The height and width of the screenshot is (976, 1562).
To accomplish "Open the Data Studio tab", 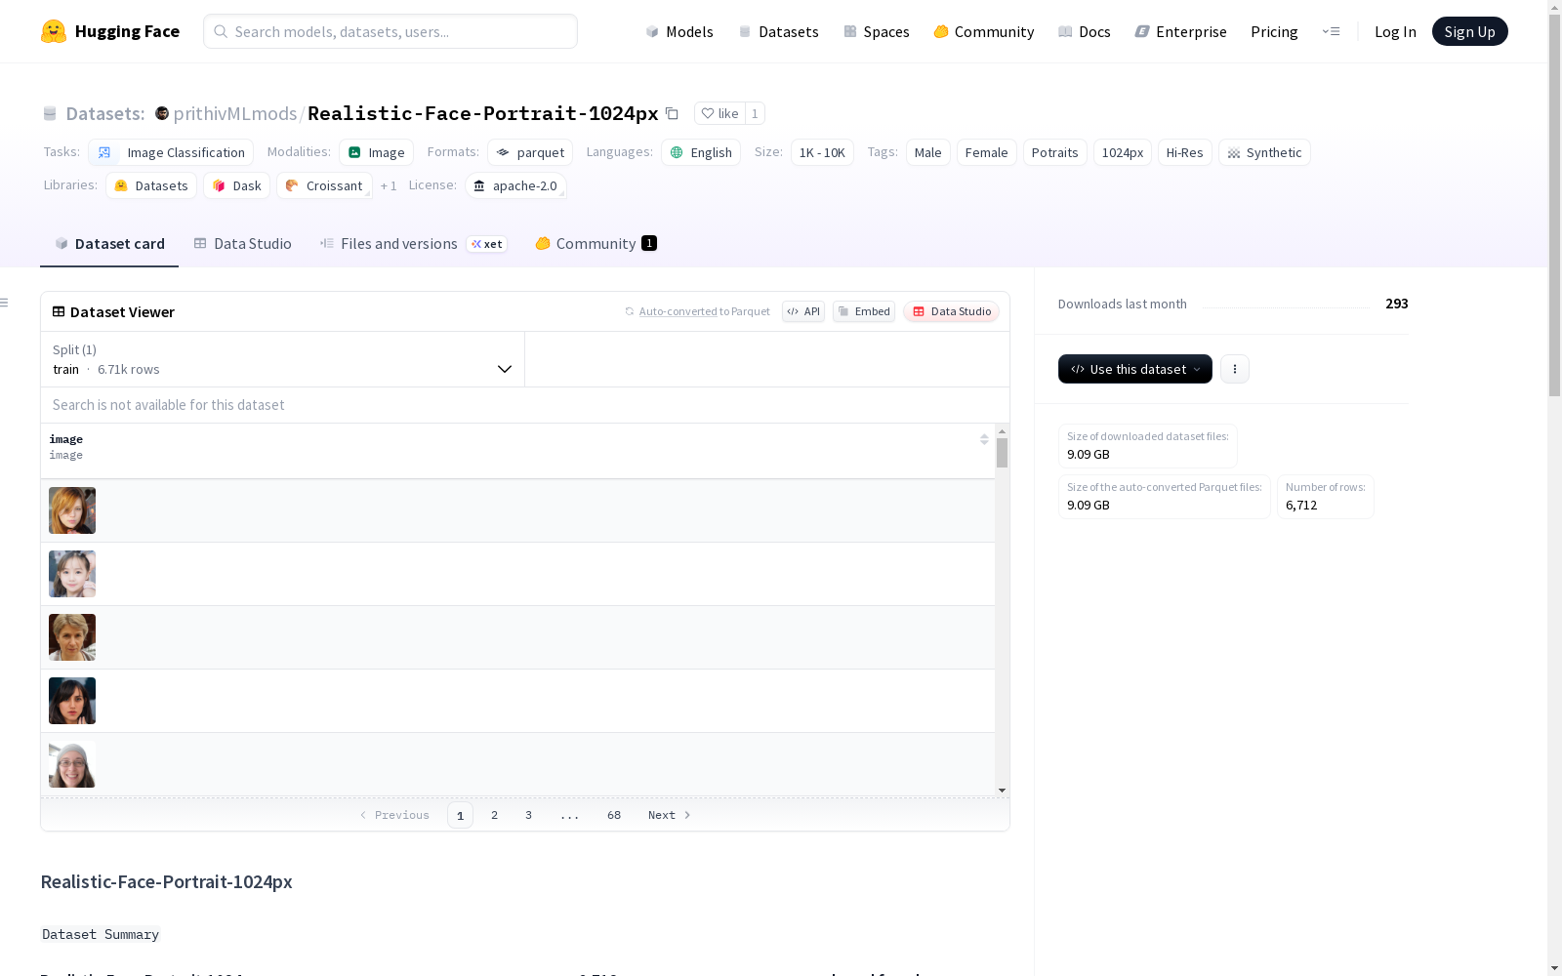I will click(242, 244).
